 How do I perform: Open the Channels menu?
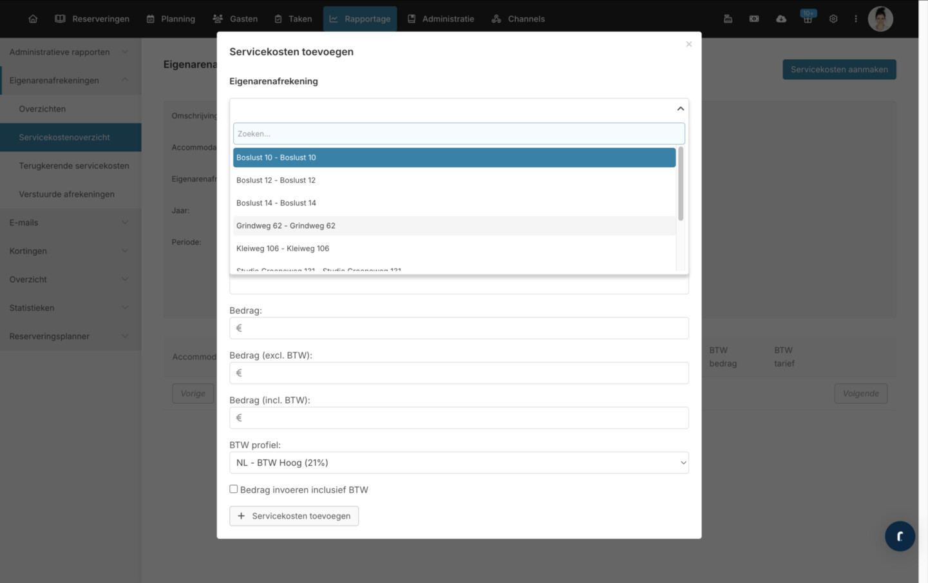(x=518, y=19)
